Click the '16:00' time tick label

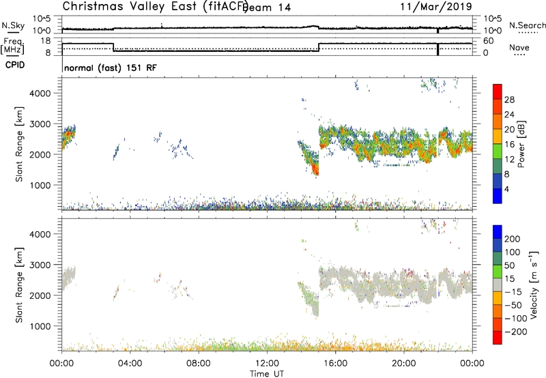click(335, 364)
